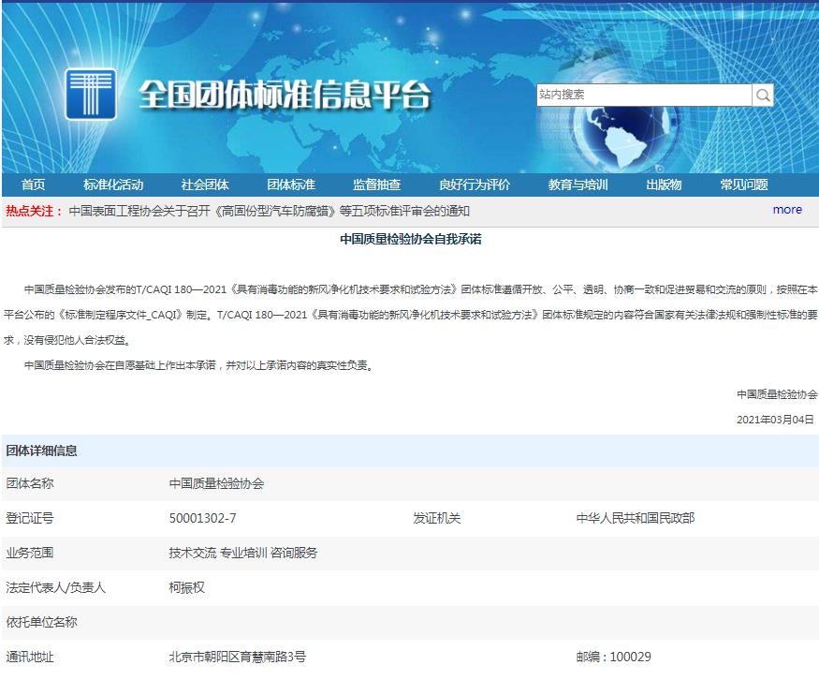The width and height of the screenshot is (819, 680).
Task: Click the 依托单位名称 label
Action: click(x=42, y=622)
